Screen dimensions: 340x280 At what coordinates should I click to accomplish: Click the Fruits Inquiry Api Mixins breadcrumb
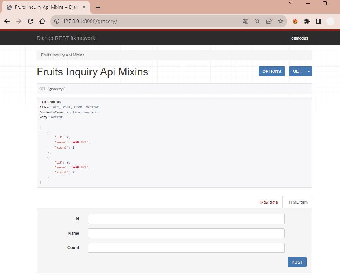coord(63,55)
